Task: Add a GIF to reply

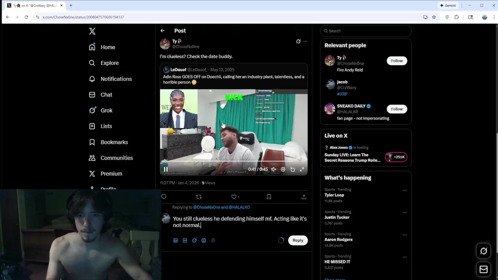Action: (x=185, y=240)
